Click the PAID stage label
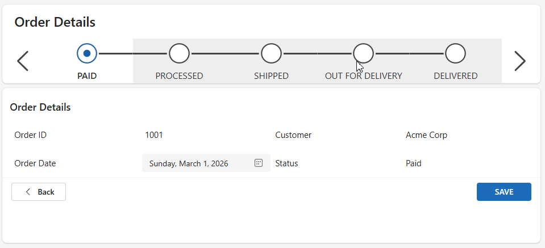 [x=87, y=76]
